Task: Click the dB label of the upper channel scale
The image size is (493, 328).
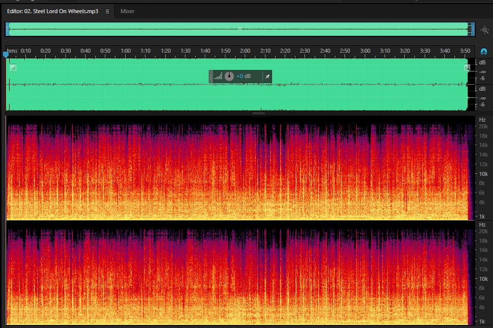Action: (482, 62)
